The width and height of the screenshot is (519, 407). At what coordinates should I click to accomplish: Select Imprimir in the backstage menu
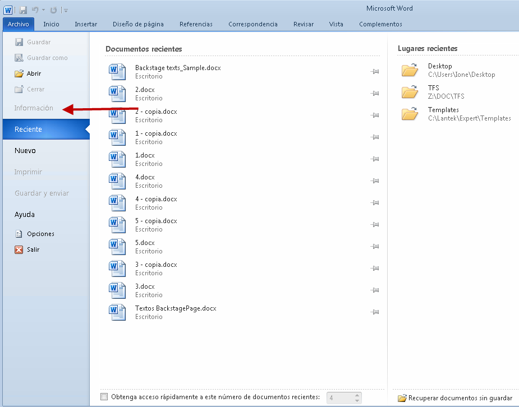[28, 172]
